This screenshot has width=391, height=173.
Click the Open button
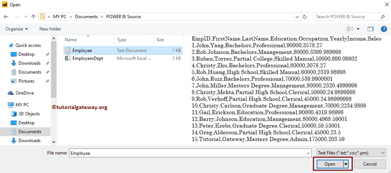coord(329,164)
